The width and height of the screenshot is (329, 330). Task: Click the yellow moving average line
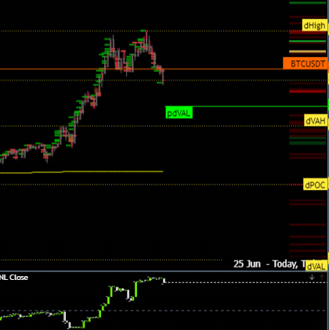[81, 172]
